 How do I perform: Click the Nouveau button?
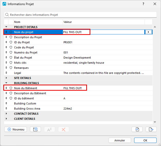pos(16,129)
